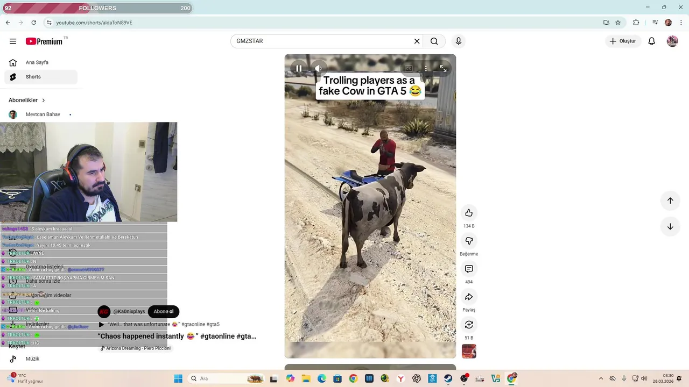Screen dimensions: 689x387
Task: Open the YouTube hamburger guide menu
Action: tap(13, 41)
